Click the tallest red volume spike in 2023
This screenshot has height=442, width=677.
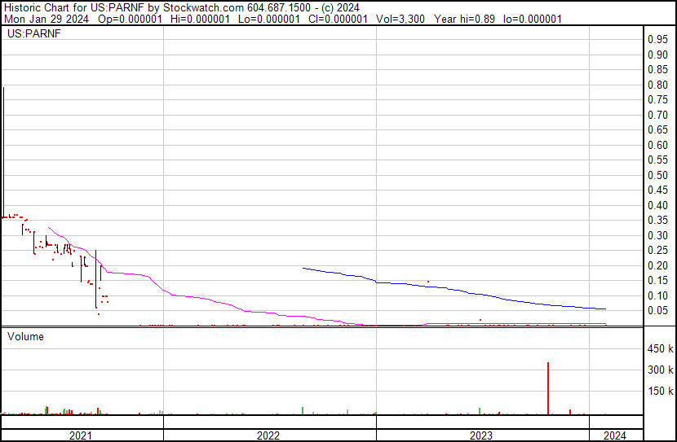pyautogui.click(x=548, y=388)
